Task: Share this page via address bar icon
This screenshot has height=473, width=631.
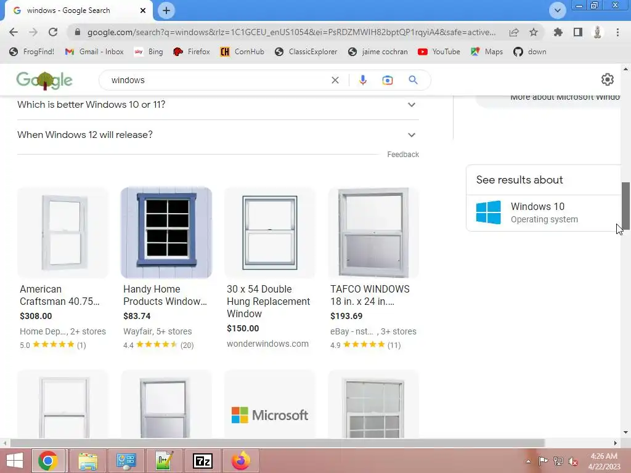Action: (x=514, y=32)
